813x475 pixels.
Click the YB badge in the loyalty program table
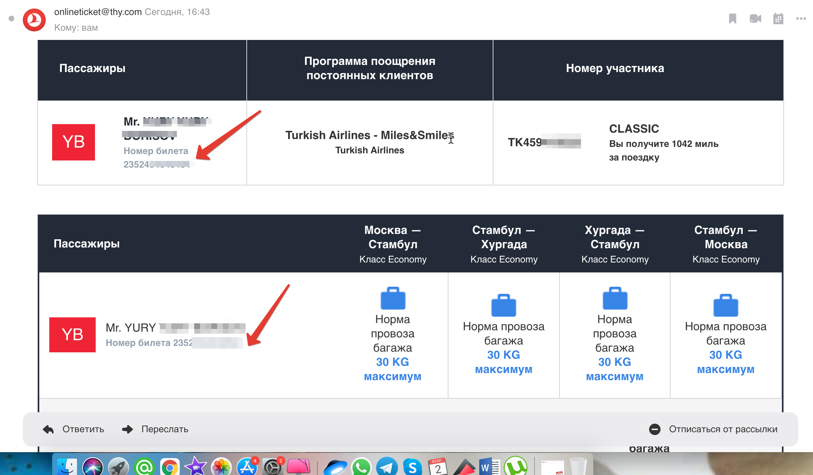point(74,142)
